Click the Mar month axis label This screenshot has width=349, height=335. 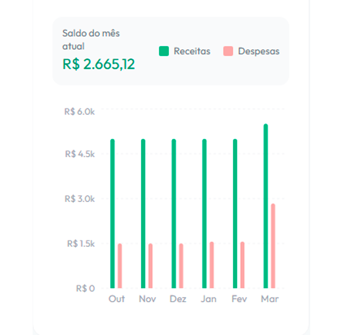click(x=270, y=299)
